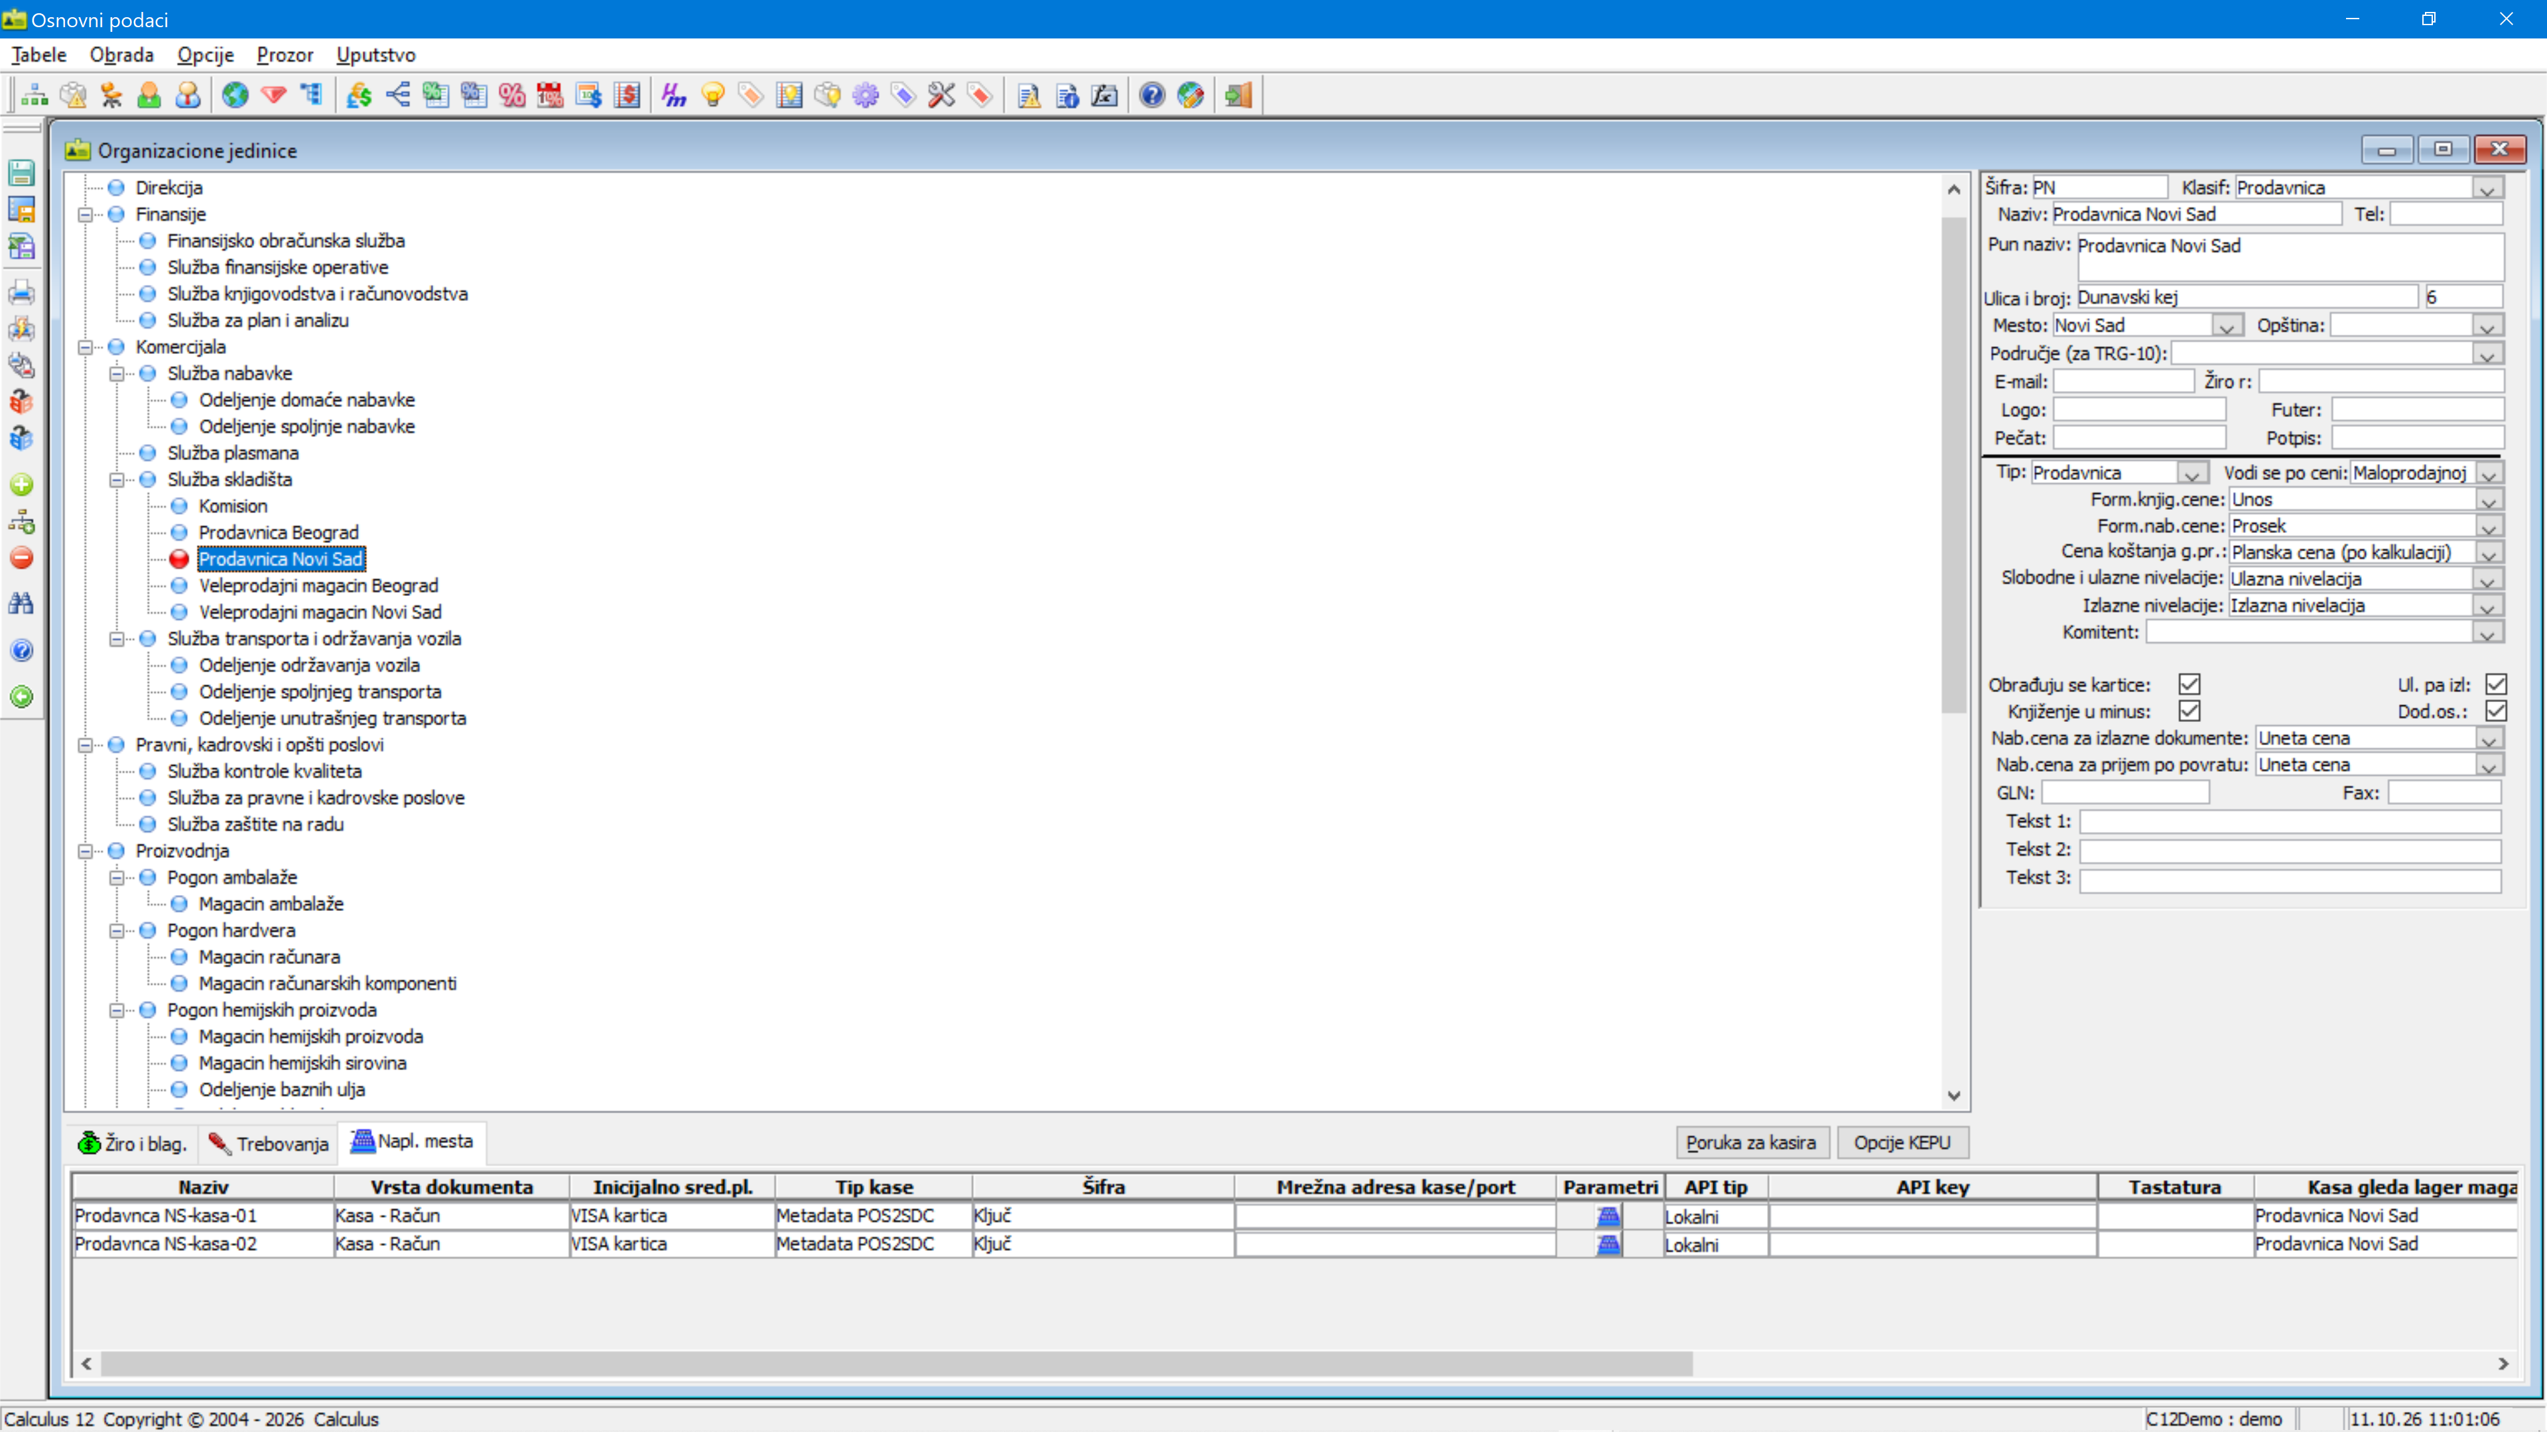
Task: Click the printer icon in the left sidebar
Action: pyautogui.click(x=22, y=292)
